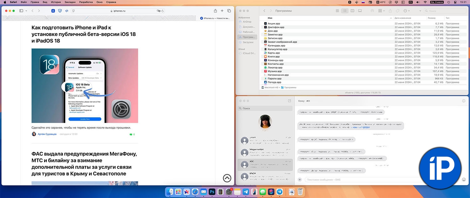
Task: Compose a new message in Messages
Action: click(x=289, y=101)
